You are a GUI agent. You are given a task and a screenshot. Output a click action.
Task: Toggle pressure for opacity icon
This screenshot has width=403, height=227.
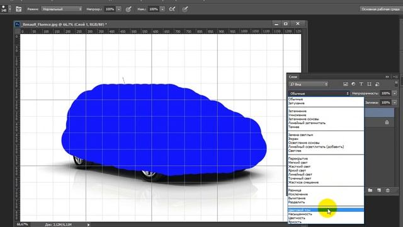pos(128,9)
